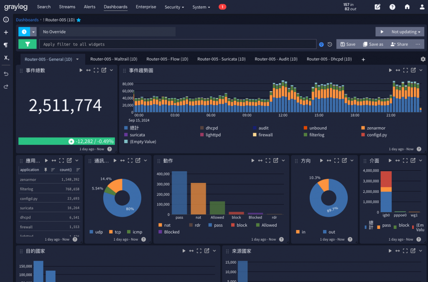
Task: Open the sidebar parameters X icon
Action: click(x=6, y=58)
